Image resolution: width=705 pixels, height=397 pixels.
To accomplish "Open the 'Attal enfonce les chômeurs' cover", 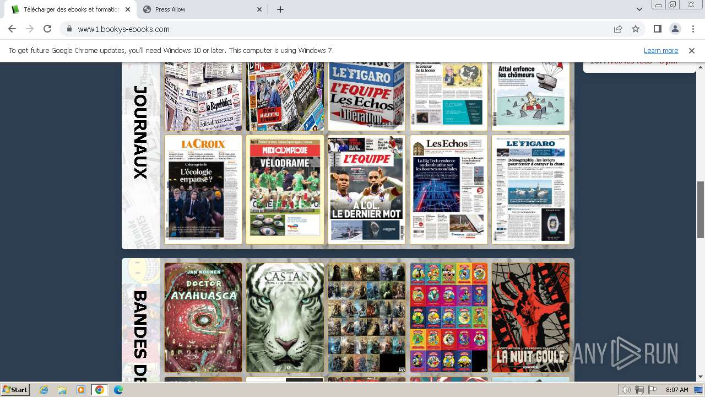I will coord(530,96).
